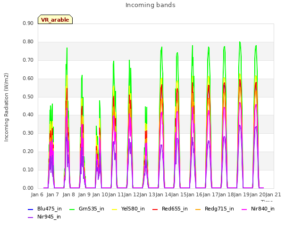
Task: Click the 0.50 y-axis value
Action: [x=28, y=97]
